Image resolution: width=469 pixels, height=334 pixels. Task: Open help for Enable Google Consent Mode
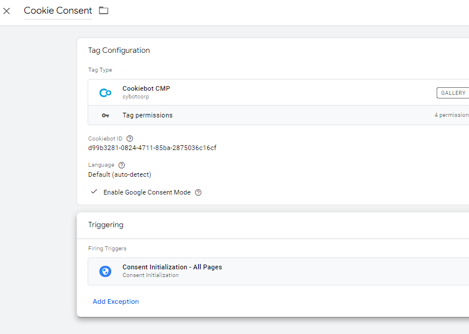click(198, 193)
